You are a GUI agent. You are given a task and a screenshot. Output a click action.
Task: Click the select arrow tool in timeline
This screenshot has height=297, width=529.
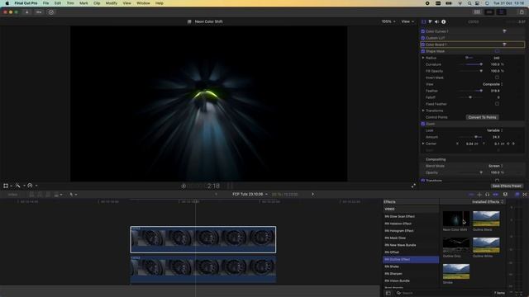[71, 195]
